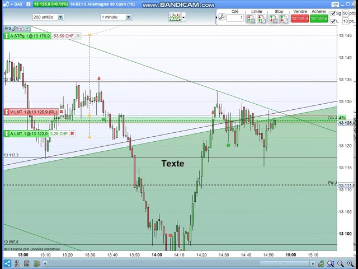358x269 pixels.
Task: Click the Prix green up arrow icon
Action: (27, 29)
